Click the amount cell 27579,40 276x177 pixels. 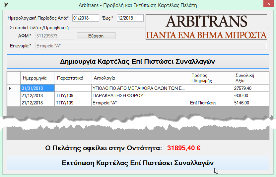[251, 88]
